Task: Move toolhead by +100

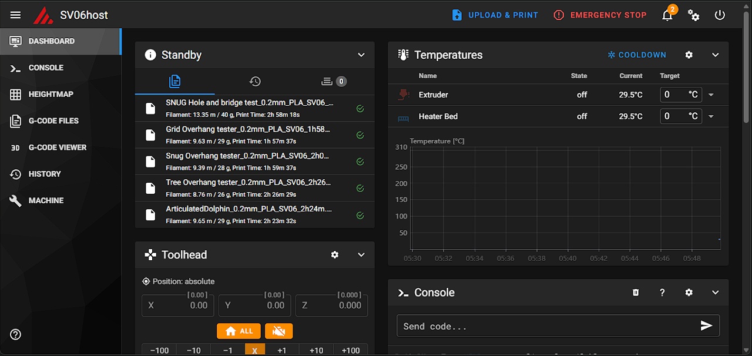Action: click(351, 350)
